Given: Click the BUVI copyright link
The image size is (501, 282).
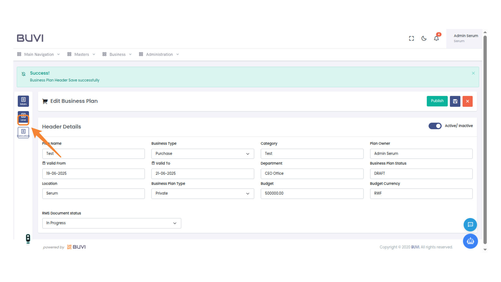Looking at the screenshot, I should coord(415,247).
